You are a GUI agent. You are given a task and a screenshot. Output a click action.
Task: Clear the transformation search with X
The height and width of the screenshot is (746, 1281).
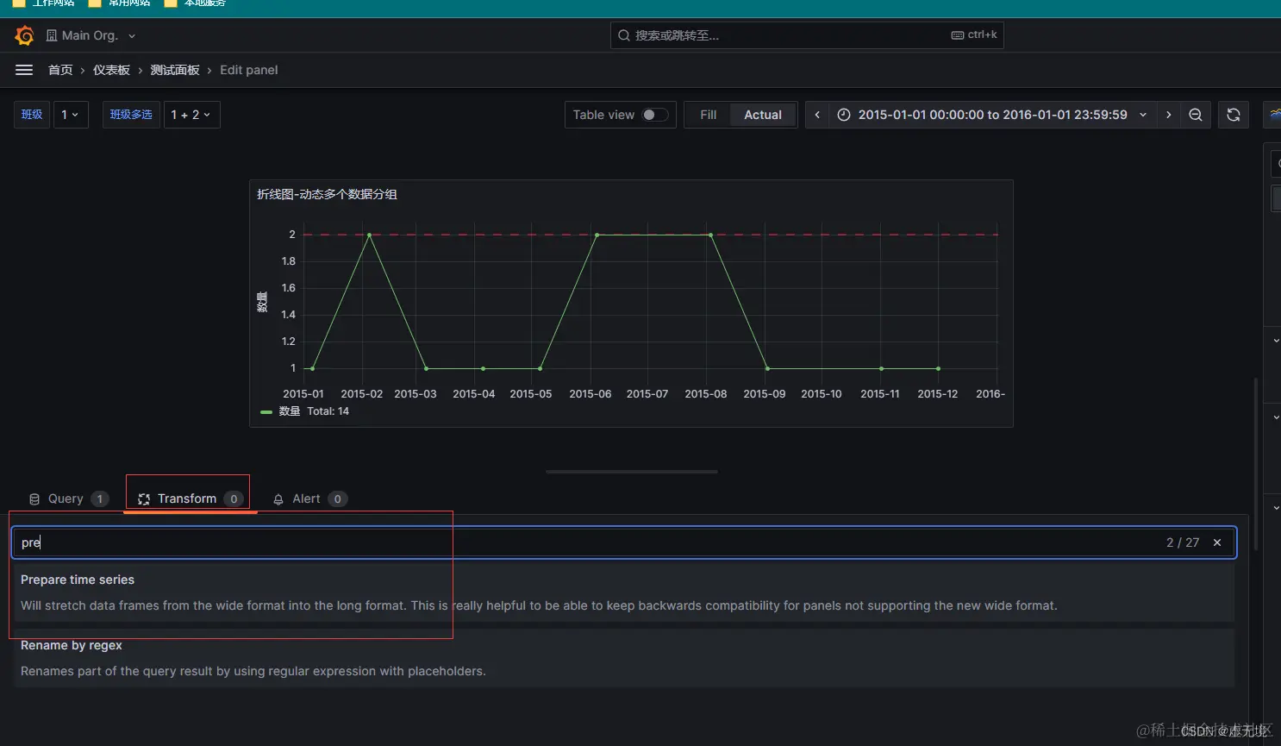click(x=1217, y=542)
